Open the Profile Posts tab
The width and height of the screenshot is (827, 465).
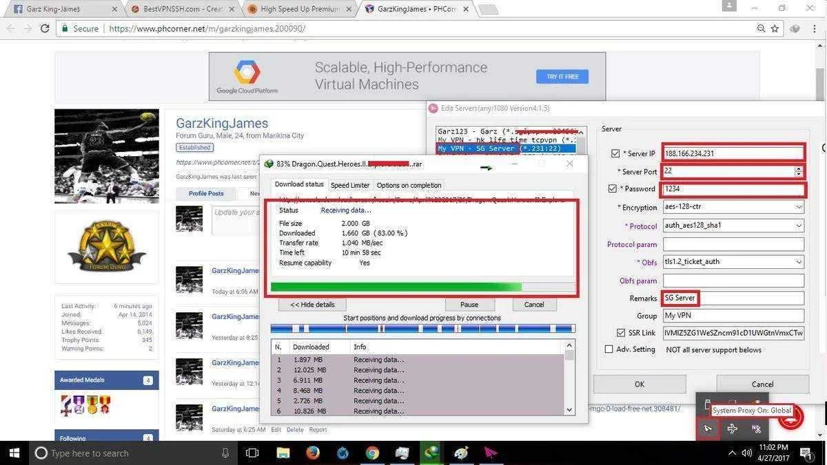click(206, 194)
